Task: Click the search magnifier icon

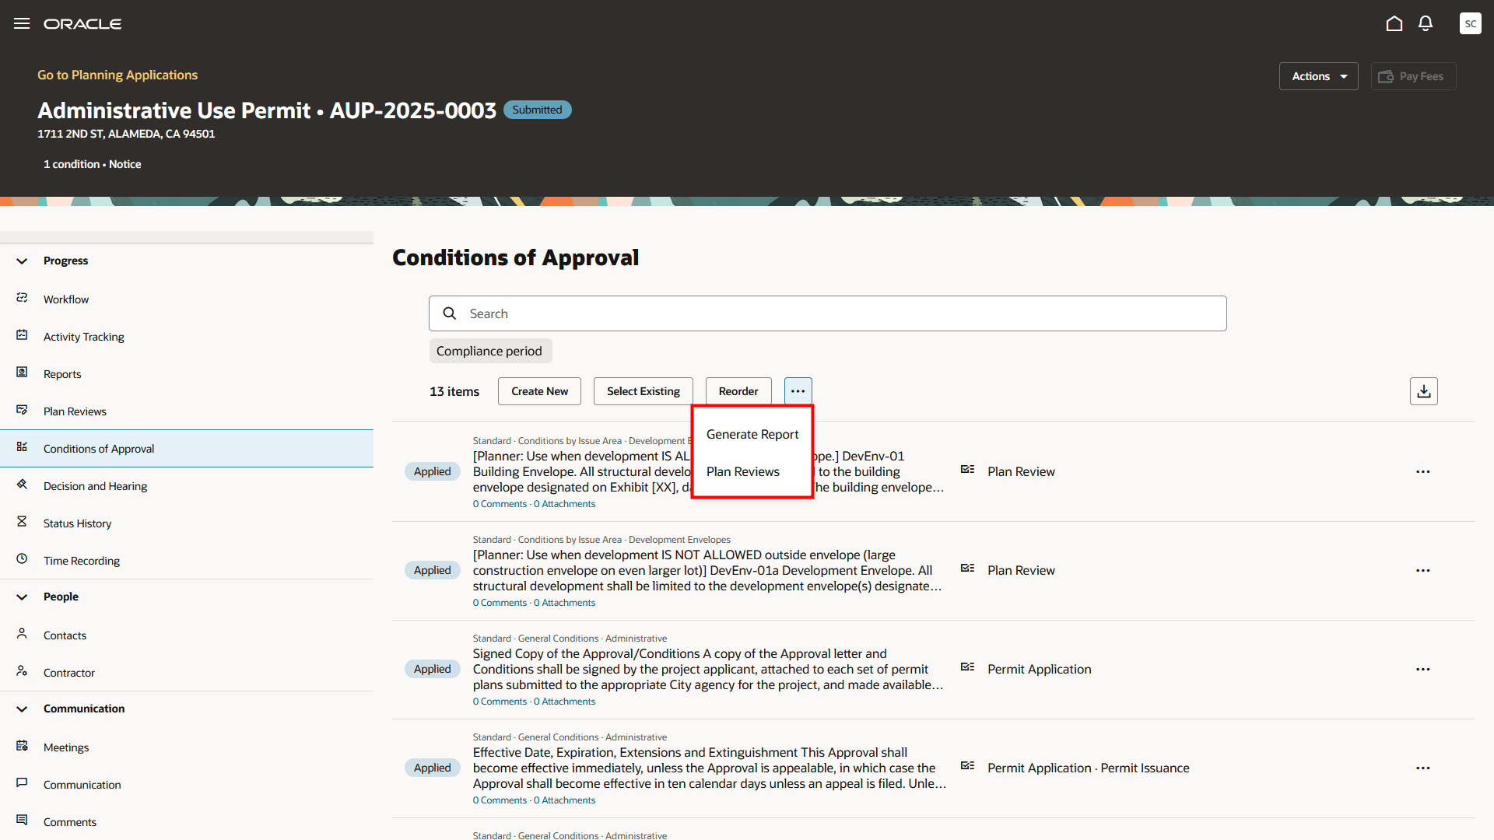Action: (450, 313)
